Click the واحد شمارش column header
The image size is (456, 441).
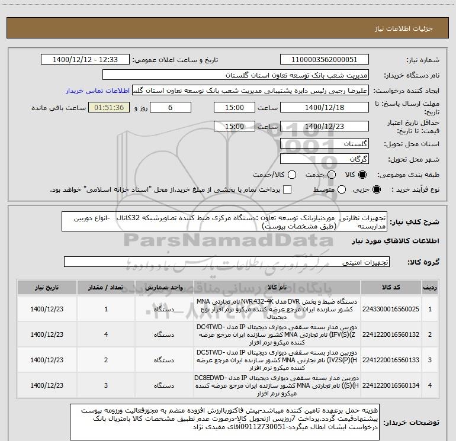tap(164, 288)
